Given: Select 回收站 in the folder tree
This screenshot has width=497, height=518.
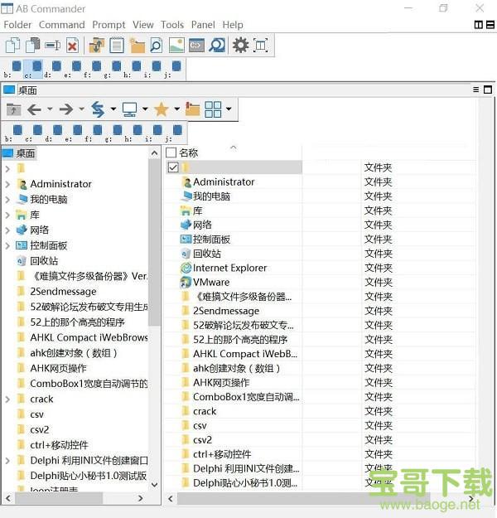Looking at the screenshot, I should 44,261.
